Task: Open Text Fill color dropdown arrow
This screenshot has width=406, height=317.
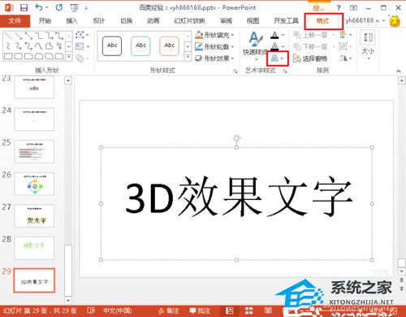Action: (x=283, y=35)
